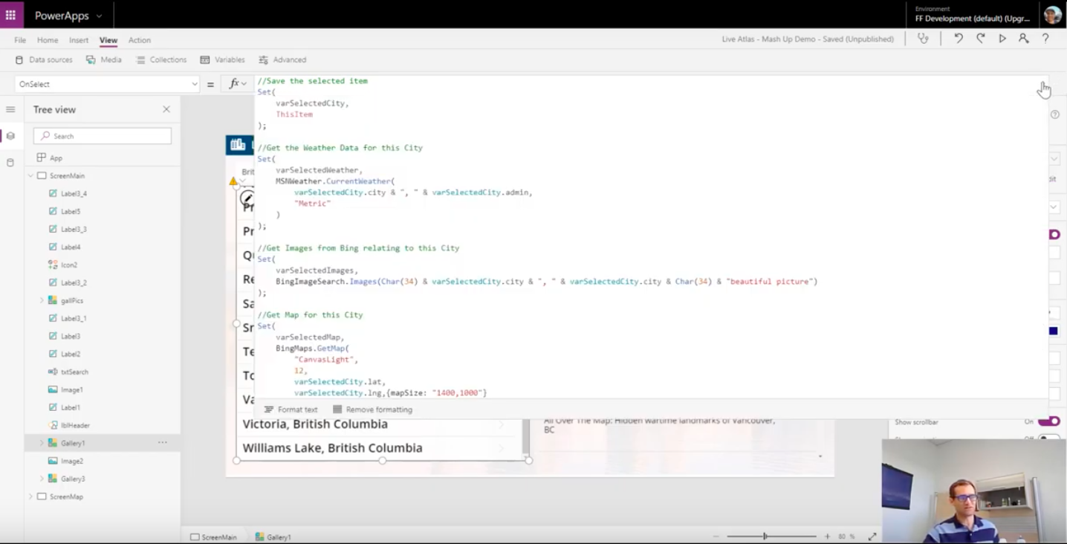
Task: Open the Media pane
Action: coord(103,59)
